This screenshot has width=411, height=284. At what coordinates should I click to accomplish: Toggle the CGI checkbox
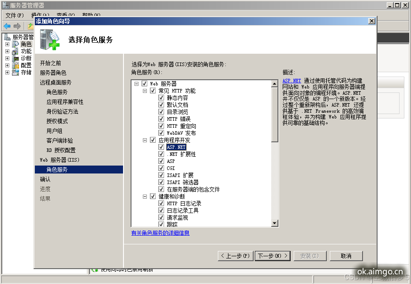click(x=161, y=168)
